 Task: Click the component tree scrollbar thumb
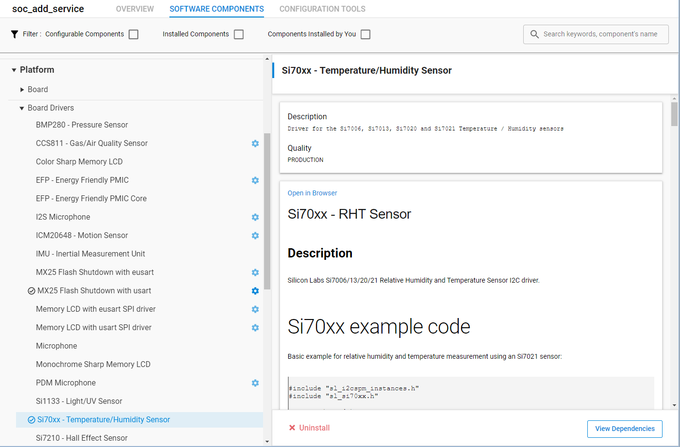[x=267, y=211]
